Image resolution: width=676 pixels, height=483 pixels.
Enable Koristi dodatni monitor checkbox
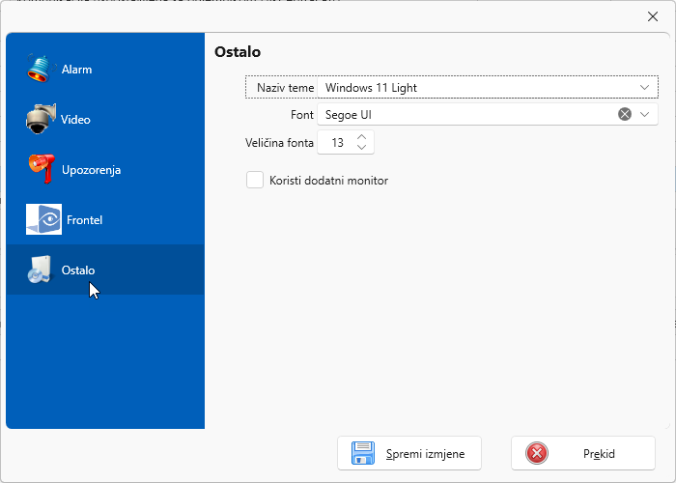[x=255, y=180]
